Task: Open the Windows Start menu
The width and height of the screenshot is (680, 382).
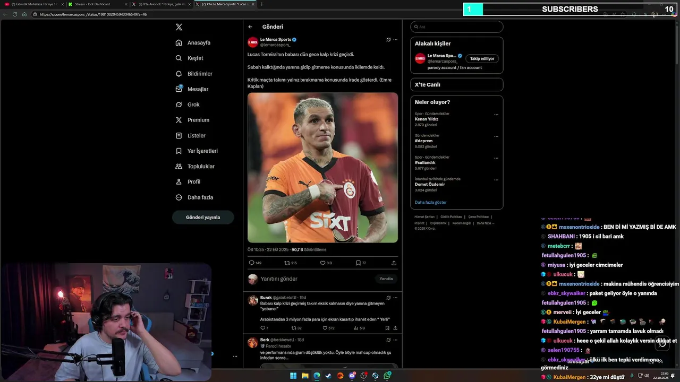Action: point(293,376)
